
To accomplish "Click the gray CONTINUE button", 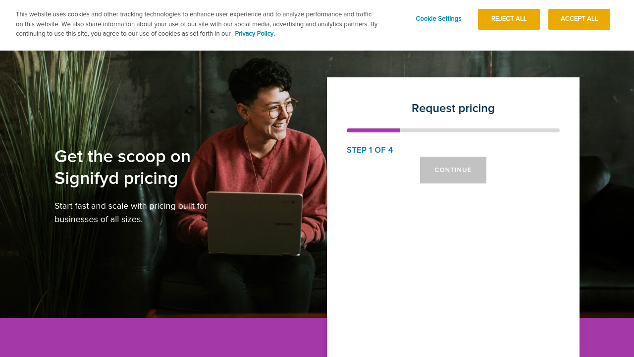I will (453, 170).
